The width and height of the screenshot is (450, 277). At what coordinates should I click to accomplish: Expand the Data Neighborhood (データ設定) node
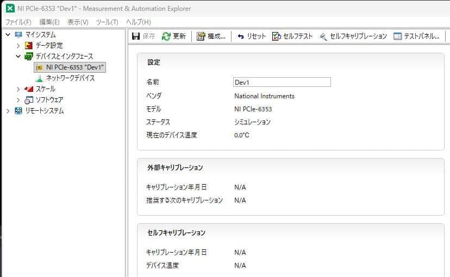click(x=18, y=46)
